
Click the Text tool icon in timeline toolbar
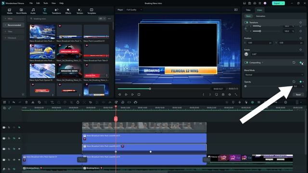[x=52, y=102]
